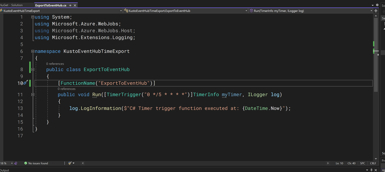Close the Output panel
This screenshot has height=172, width=385.
point(375,170)
